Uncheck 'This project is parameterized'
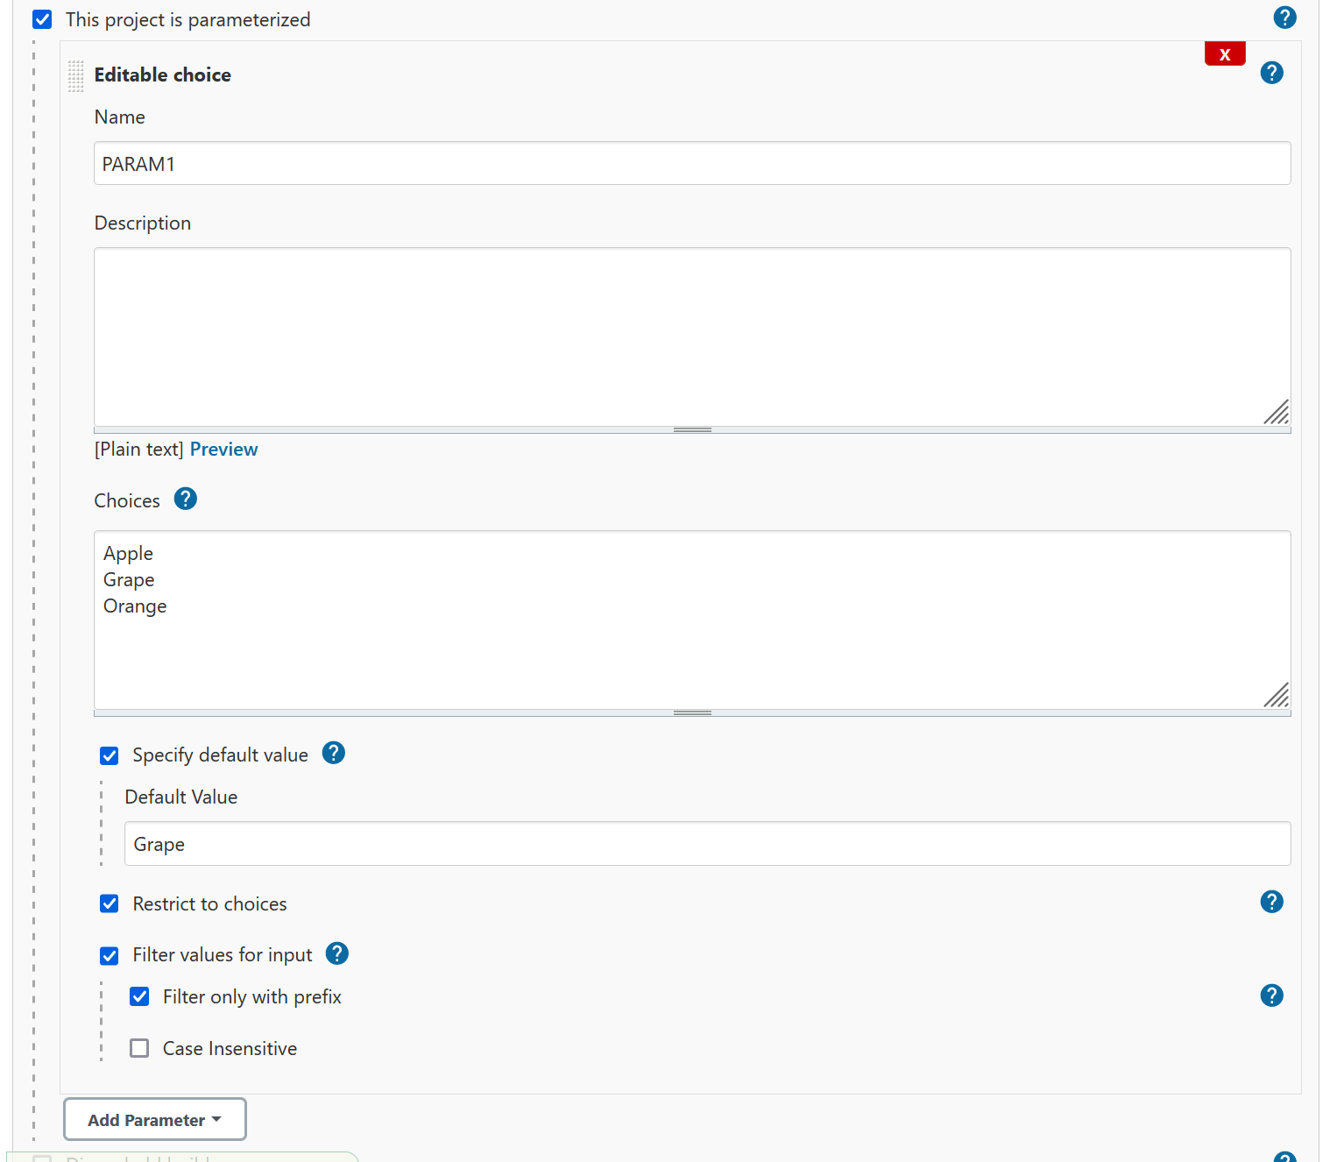1337x1162 pixels. click(x=42, y=19)
